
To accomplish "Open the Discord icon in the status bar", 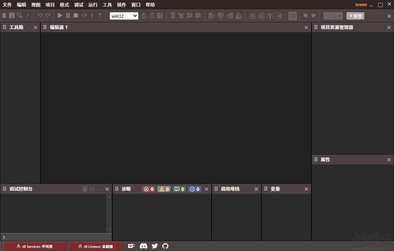I will coord(143,246).
